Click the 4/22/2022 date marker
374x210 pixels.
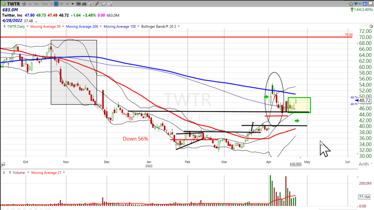click(x=296, y=164)
